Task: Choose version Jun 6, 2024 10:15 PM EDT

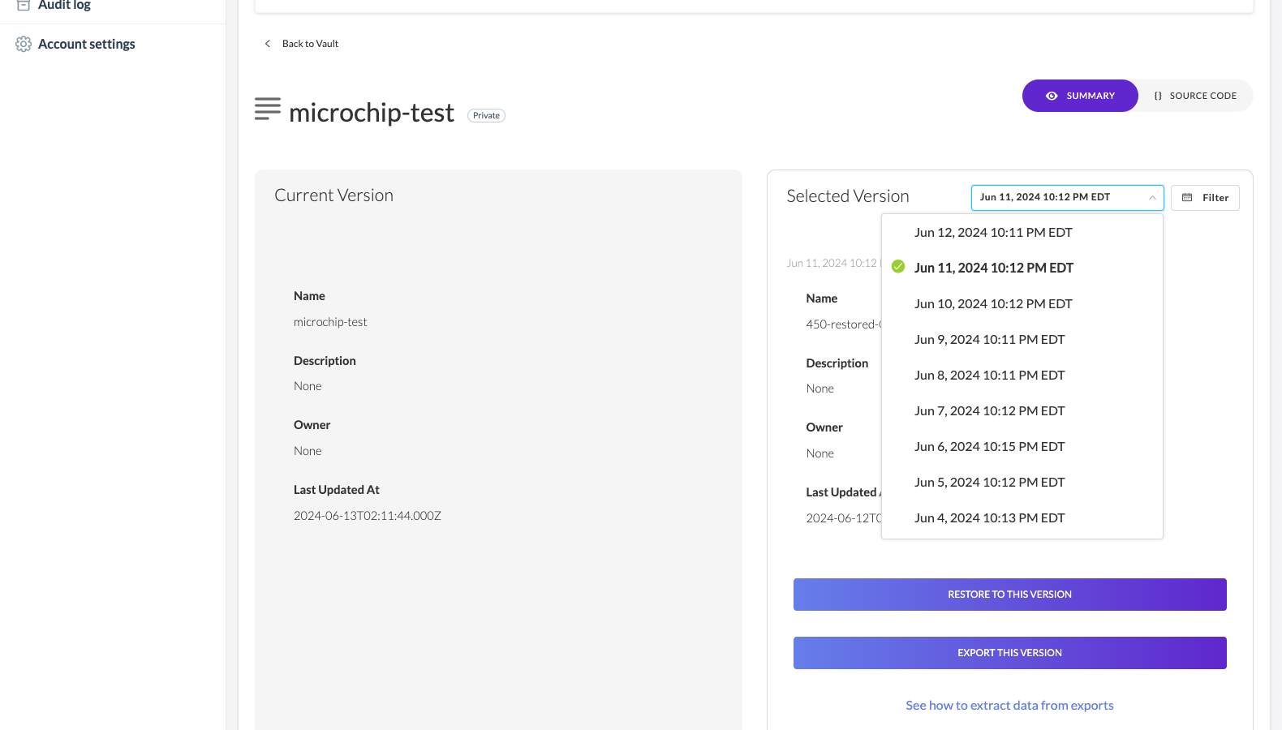Action: [x=1022, y=447]
